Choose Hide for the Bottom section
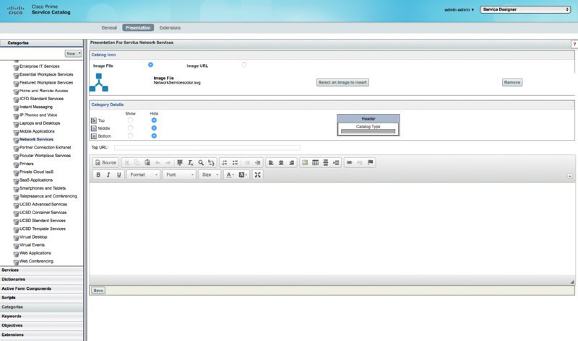The width and height of the screenshot is (578, 341). tap(154, 136)
